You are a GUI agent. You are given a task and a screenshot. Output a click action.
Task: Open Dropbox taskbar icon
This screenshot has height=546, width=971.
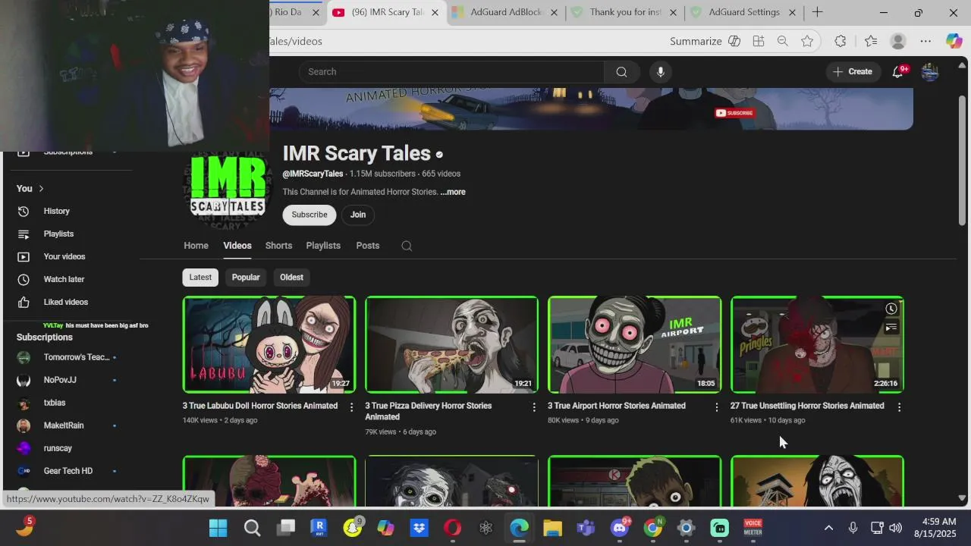pos(419,528)
